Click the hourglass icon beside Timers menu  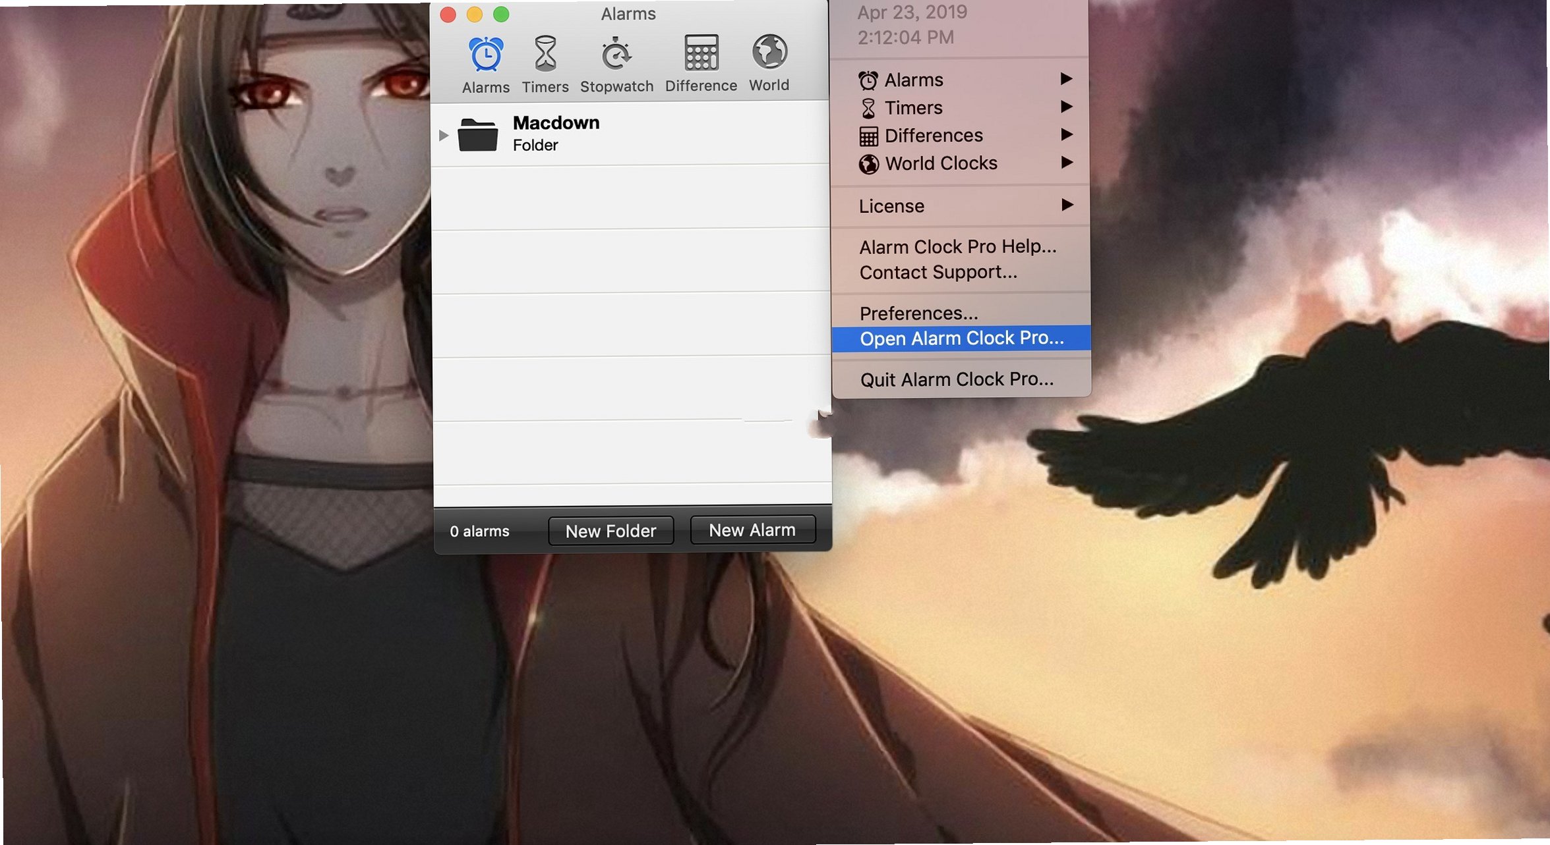pyautogui.click(x=868, y=109)
